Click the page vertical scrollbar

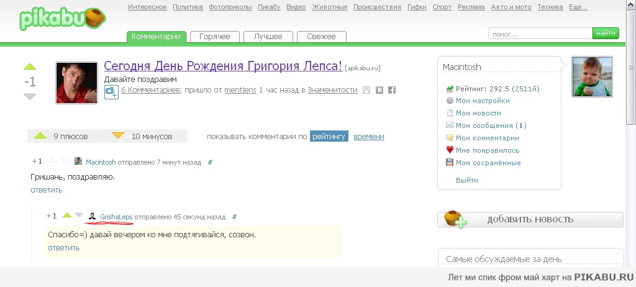630,67
